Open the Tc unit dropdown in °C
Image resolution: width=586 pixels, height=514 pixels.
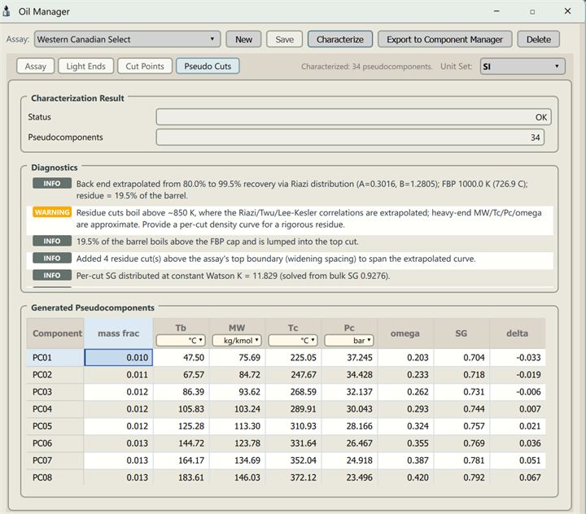point(293,340)
